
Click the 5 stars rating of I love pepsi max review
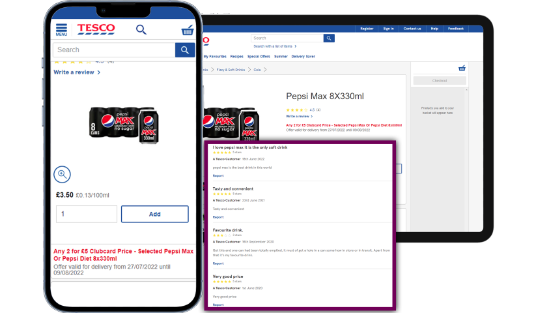pos(227,153)
